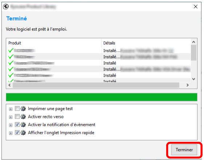Click the Terminer button
The image size is (204, 160).
point(184,150)
